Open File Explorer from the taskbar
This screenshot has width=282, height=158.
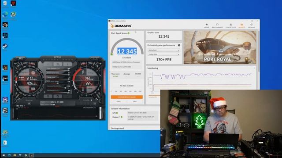pos(15,155)
